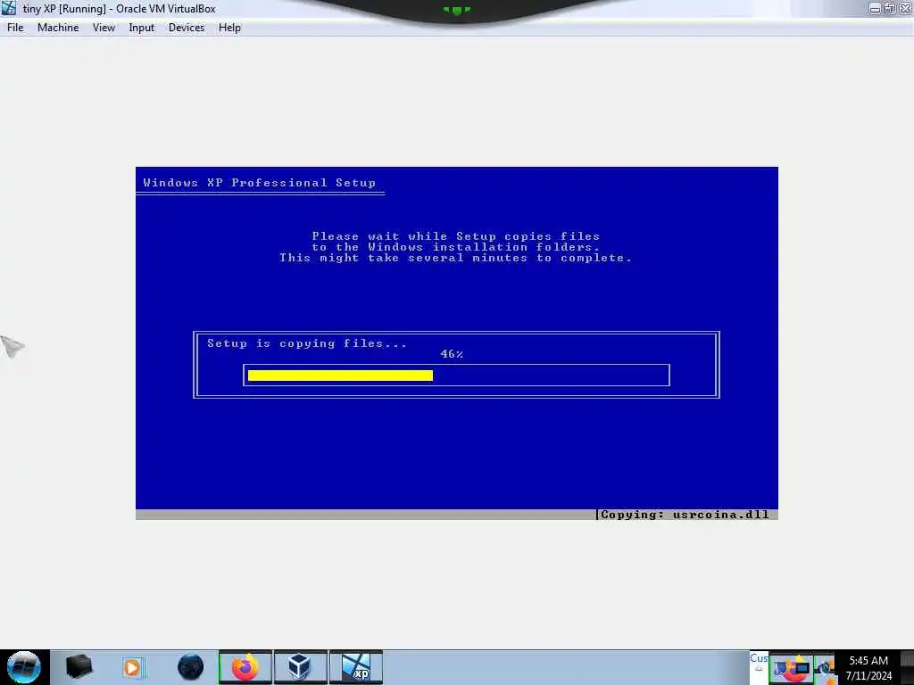Minimize the VirtualBox window
914x685 pixels.
(875, 8)
